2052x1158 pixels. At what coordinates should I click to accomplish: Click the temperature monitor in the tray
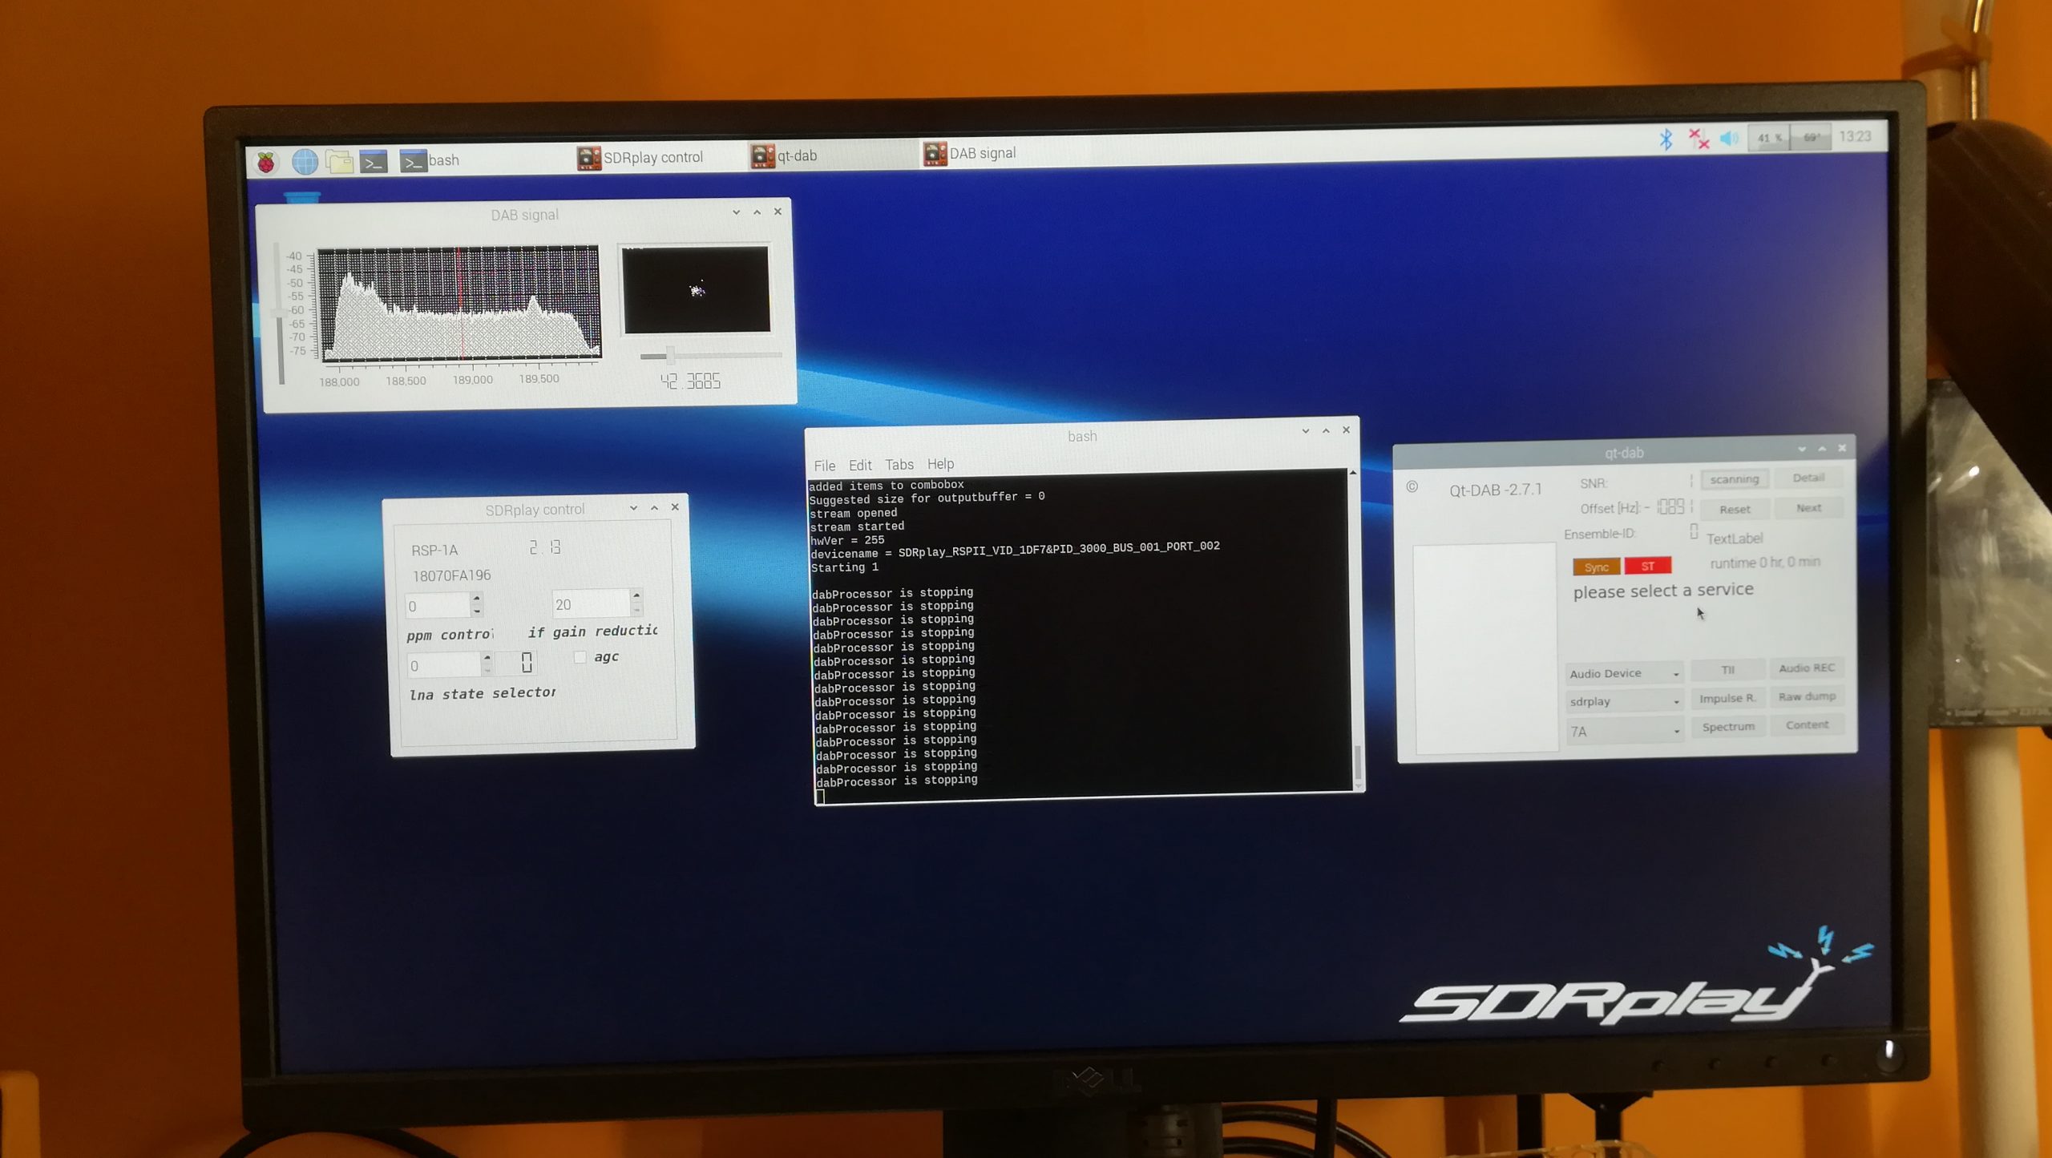[x=1811, y=138]
